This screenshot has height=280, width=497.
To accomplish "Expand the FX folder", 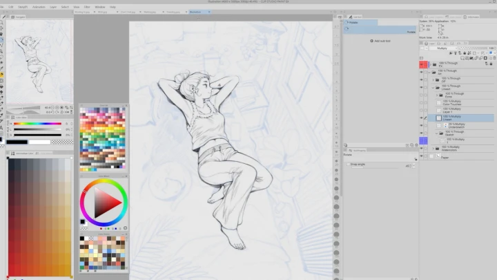I will pos(431,64).
